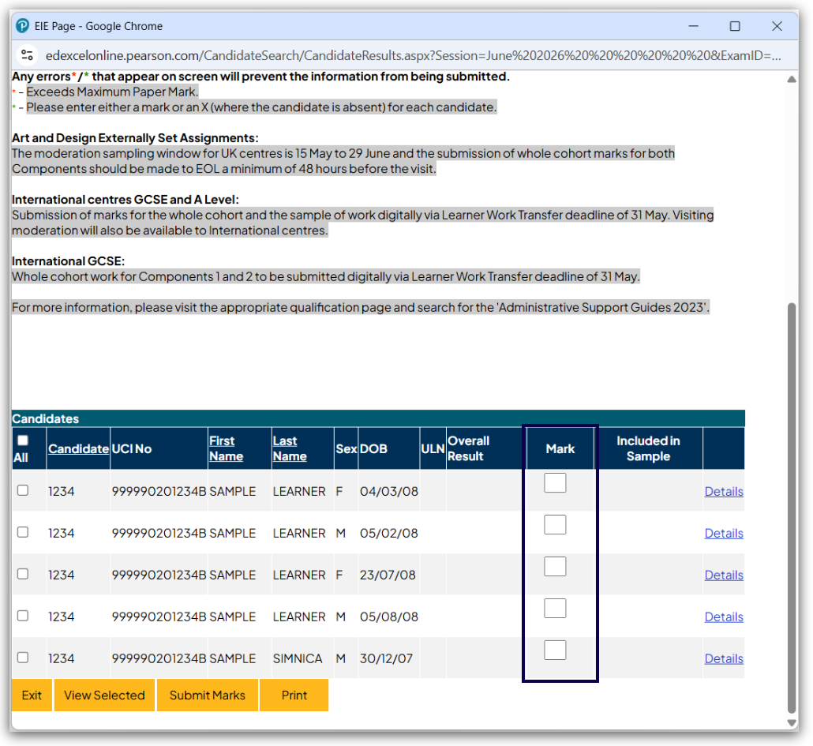The height and width of the screenshot is (746, 813).
Task: Tick the All checkbox in table header
Action: (x=23, y=440)
